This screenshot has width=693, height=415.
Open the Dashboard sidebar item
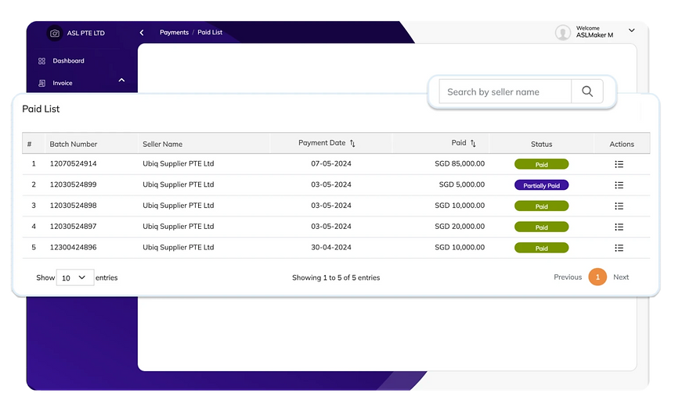pyautogui.click(x=68, y=61)
